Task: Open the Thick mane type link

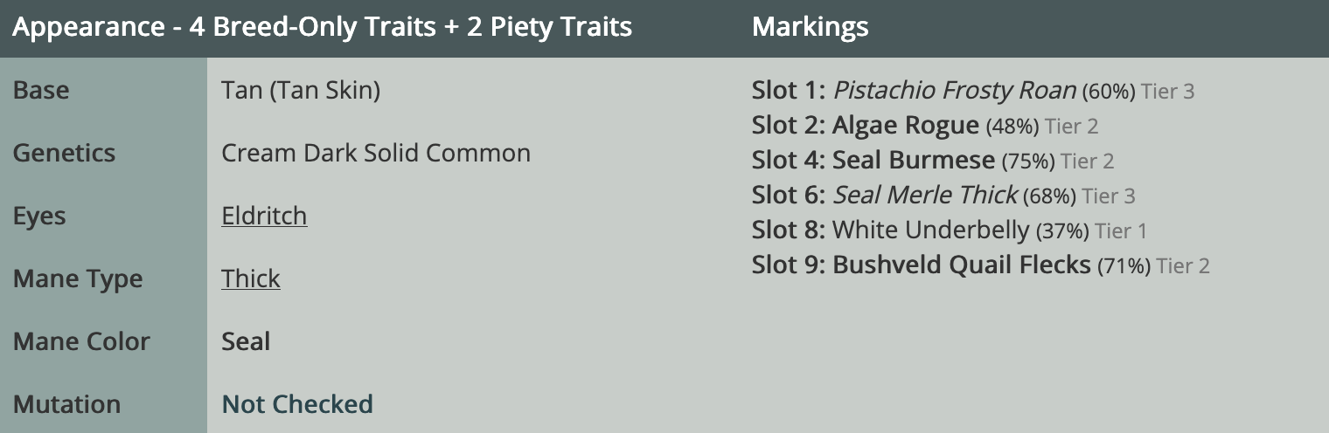Action: click(x=251, y=278)
